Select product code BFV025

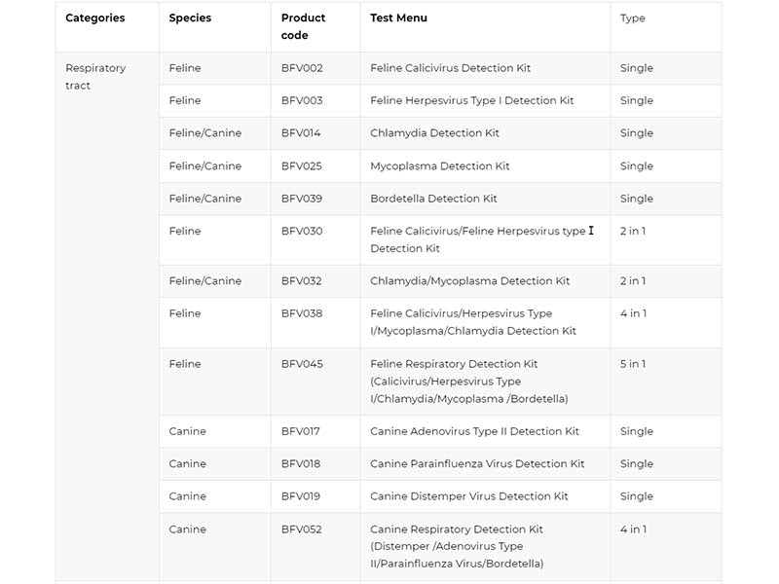tap(302, 166)
